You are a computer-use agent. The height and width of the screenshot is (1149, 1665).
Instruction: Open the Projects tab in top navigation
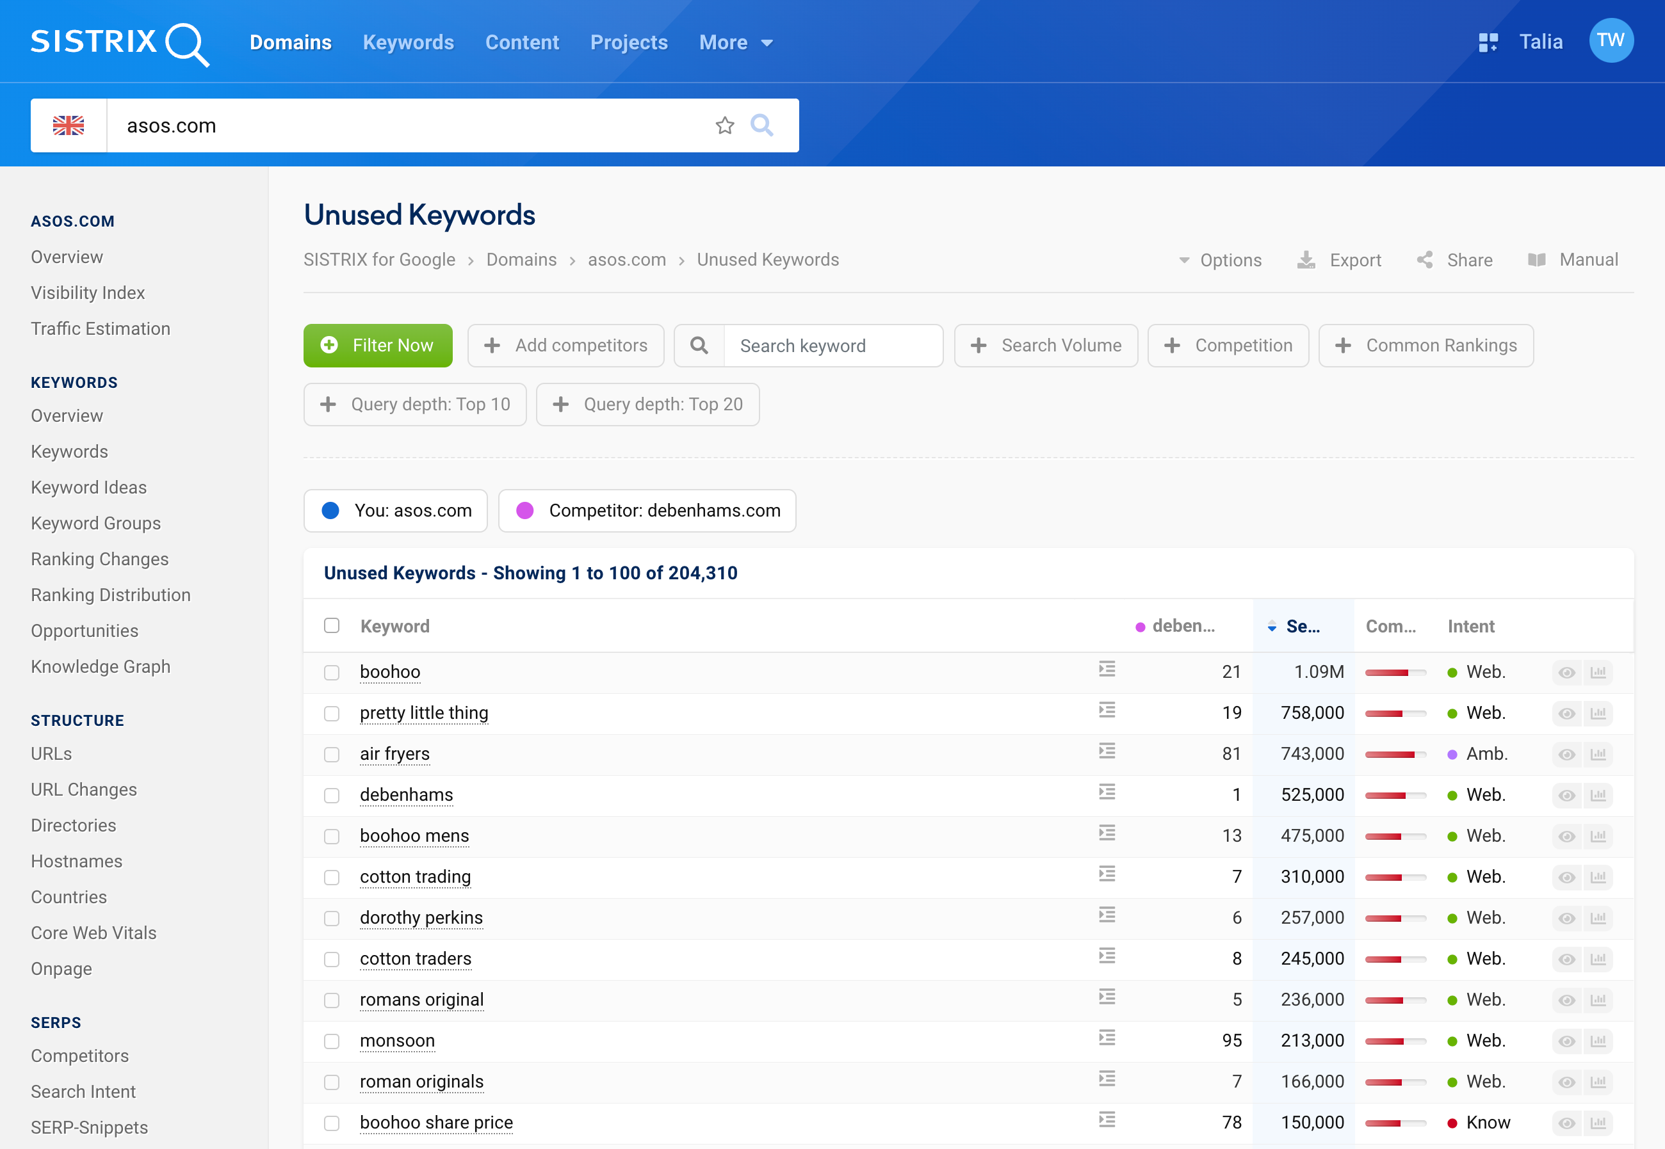[x=629, y=42]
